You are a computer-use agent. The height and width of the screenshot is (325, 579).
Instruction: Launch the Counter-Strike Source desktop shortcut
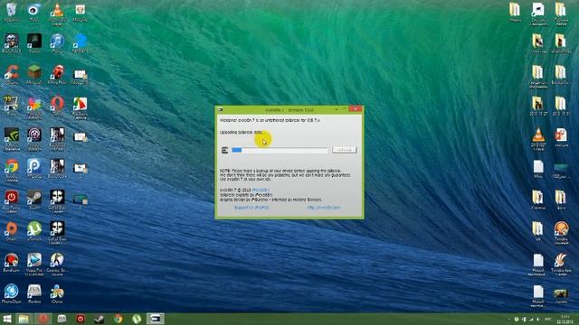[x=57, y=264]
